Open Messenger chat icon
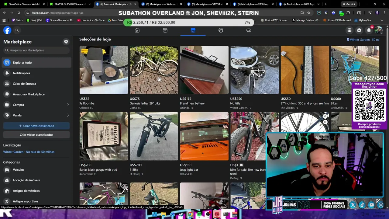389x219 pixels. pyautogui.click(x=359, y=30)
